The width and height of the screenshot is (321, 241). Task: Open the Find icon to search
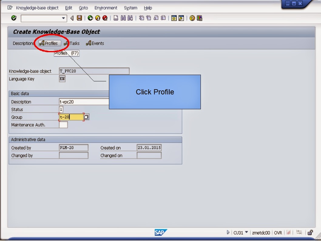[x=123, y=18]
